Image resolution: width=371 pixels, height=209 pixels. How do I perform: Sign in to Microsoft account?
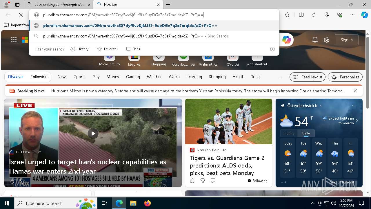pos(347,40)
